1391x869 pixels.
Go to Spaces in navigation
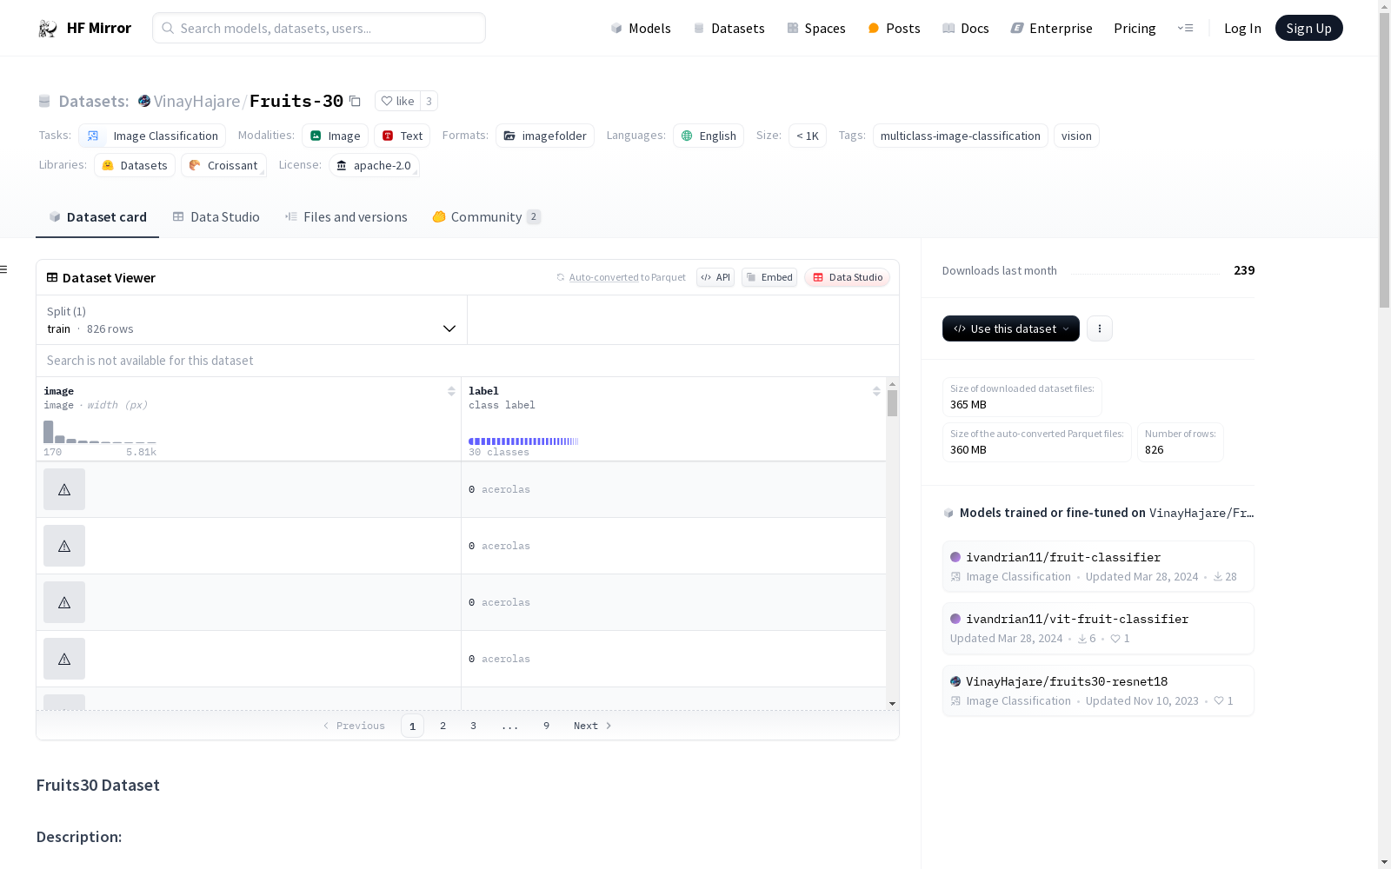tap(816, 29)
